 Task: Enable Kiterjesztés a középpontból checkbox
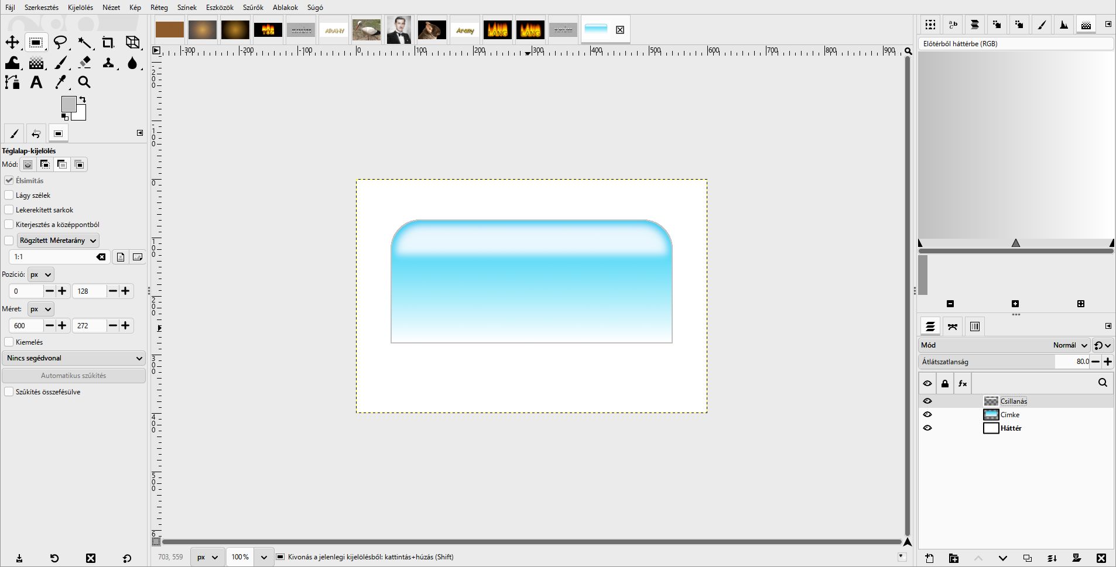coord(9,224)
